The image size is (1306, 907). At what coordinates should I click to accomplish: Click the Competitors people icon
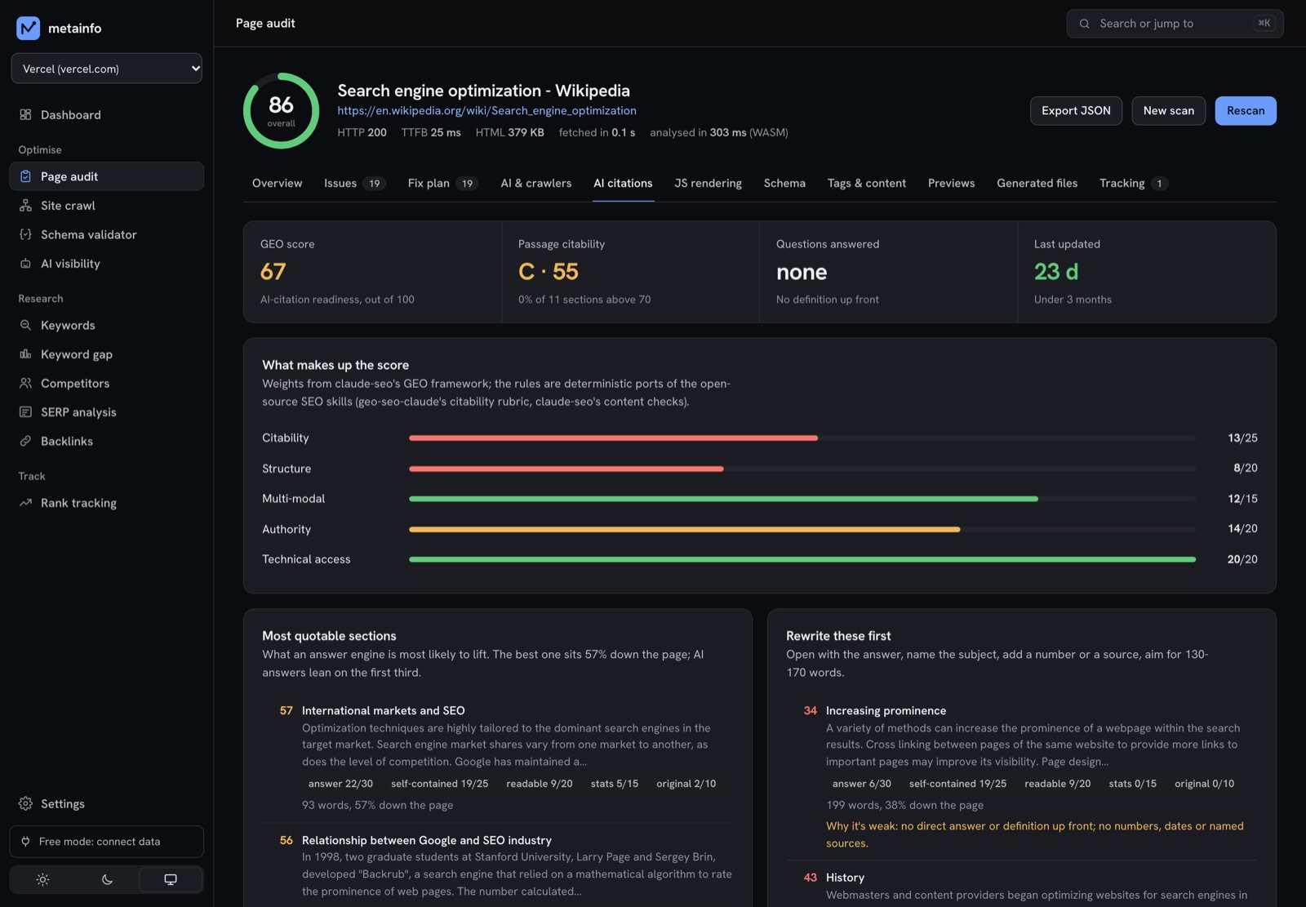click(x=25, y=383)
